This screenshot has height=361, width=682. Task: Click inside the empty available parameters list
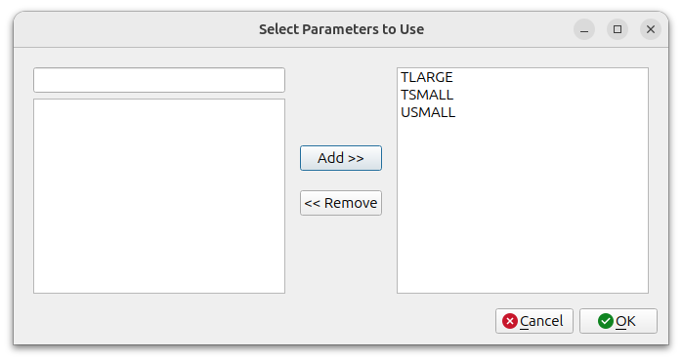pos(159,196)
